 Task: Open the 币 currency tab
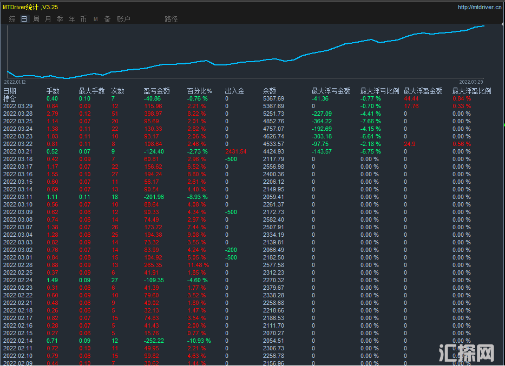click(84, 19)
